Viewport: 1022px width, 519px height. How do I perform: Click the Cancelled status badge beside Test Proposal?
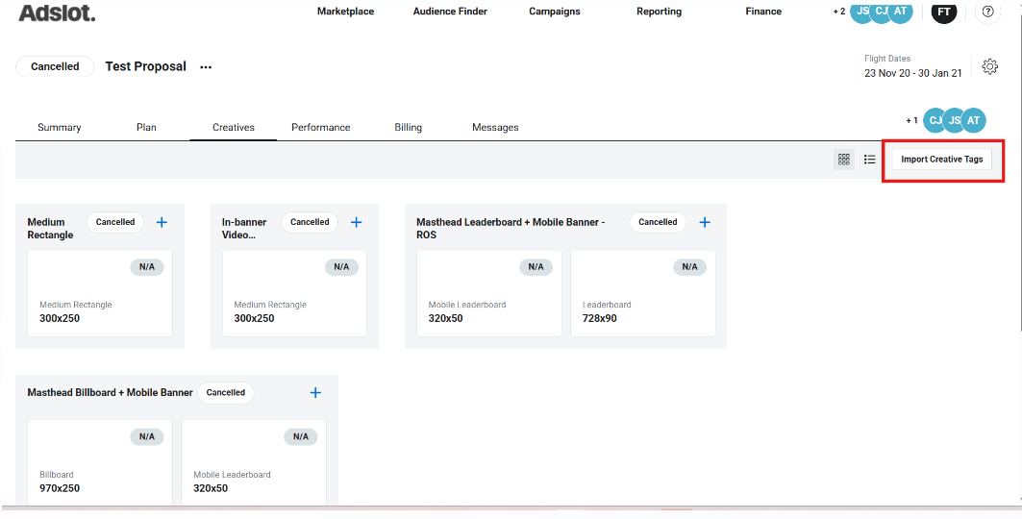55,66
